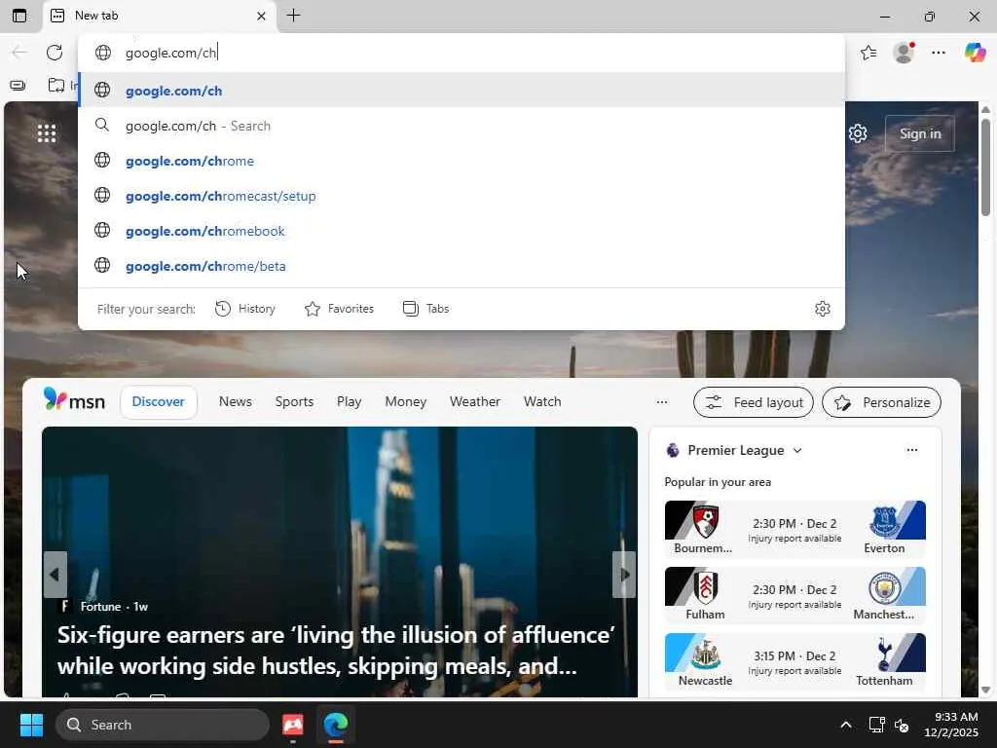Go to previous news carousel slide
The image size is (997, 748).
[55, 575]
